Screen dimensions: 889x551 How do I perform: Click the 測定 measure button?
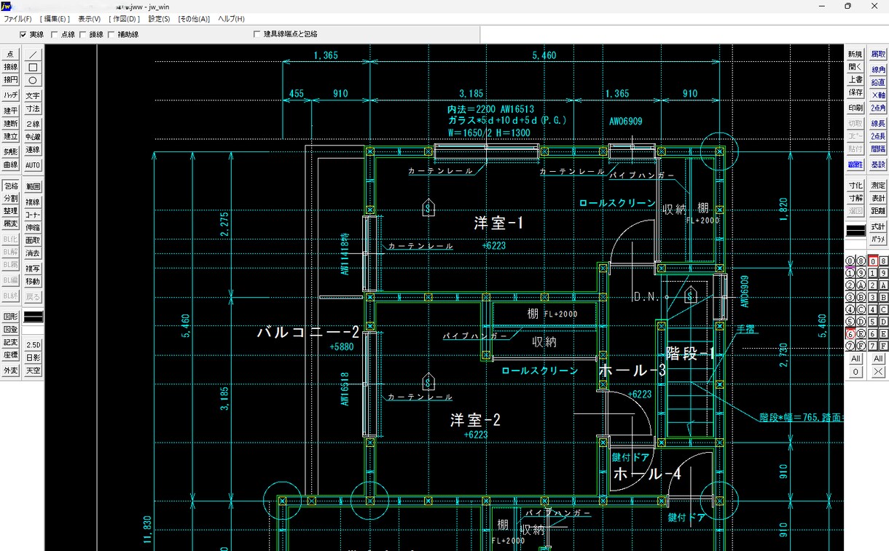(x=879, y=186)
